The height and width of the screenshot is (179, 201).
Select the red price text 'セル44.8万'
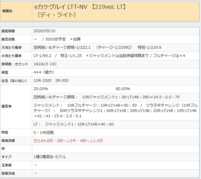click(x=43, y=141)
